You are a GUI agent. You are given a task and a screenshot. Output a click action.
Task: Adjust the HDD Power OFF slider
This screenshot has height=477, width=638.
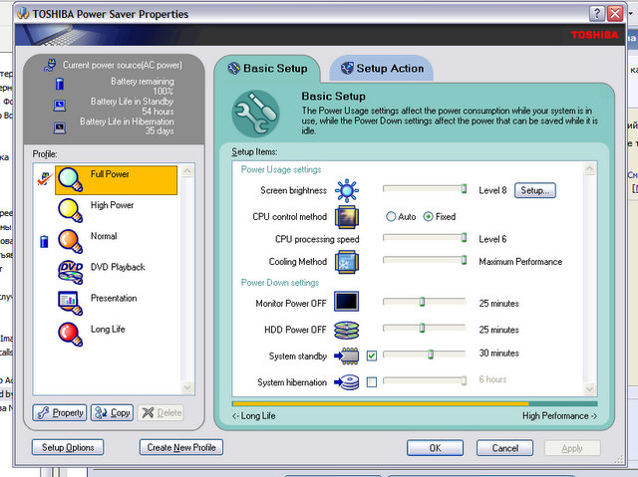click(425, 328)
